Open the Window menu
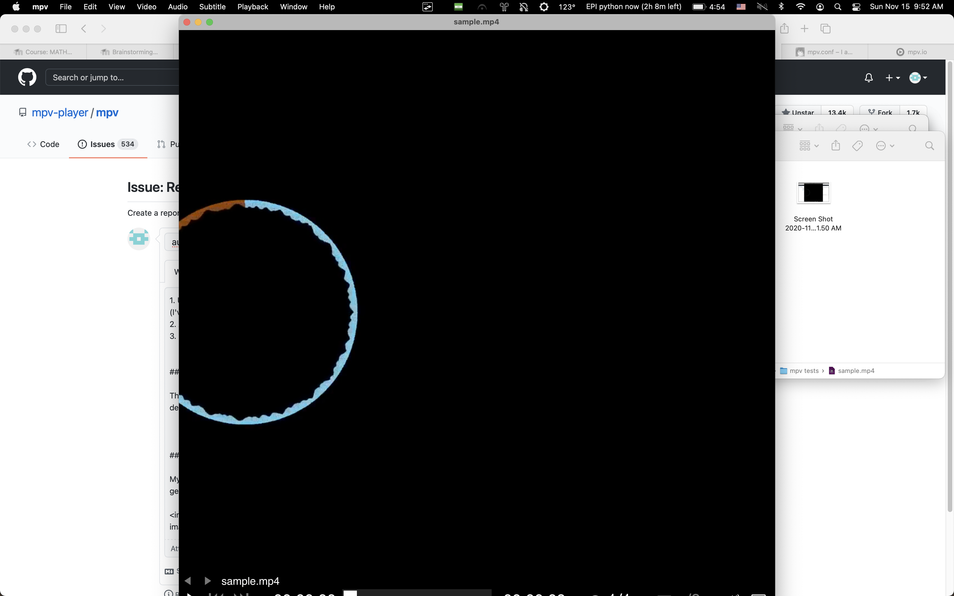The width and height of the screenshot is (954, 596). click(294, 7)
